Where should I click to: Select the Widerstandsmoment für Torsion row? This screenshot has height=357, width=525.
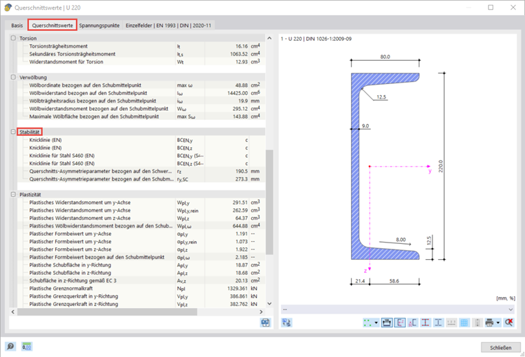point(142,62)
